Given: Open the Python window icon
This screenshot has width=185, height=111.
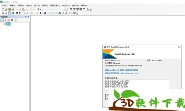Looking at the screenshot, I should point(84,9).
